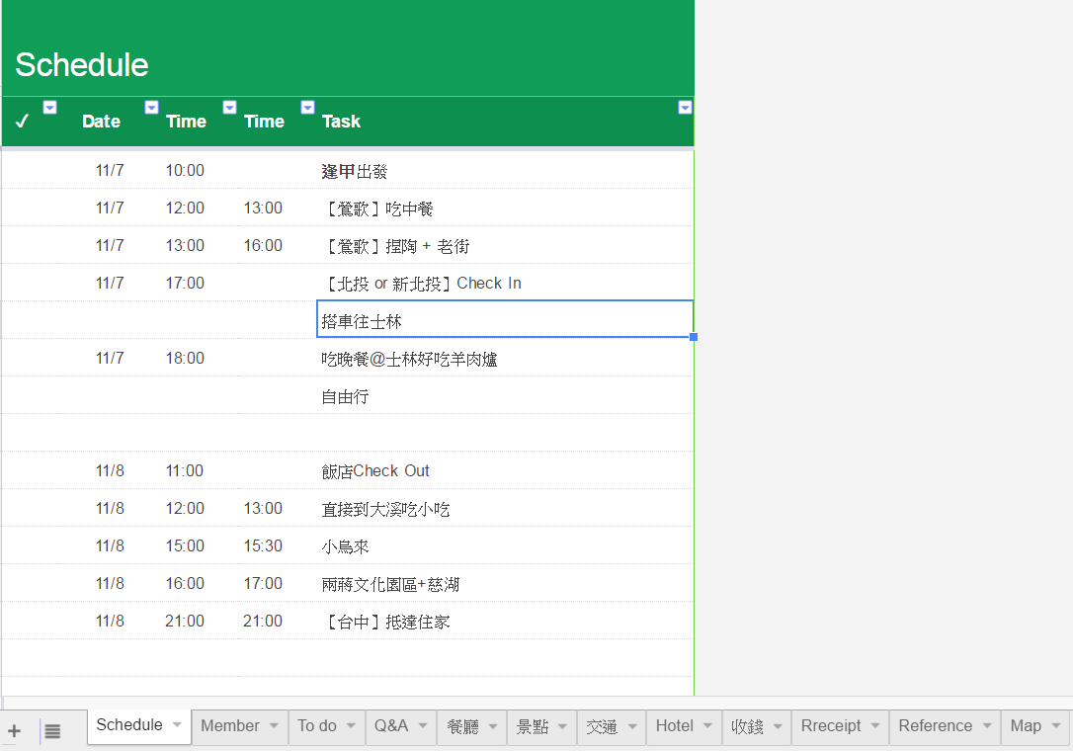The width and height of the screenshot is (1073, 751).
Task: Add a new sheet with plus icon
Action: pos(14,730)
